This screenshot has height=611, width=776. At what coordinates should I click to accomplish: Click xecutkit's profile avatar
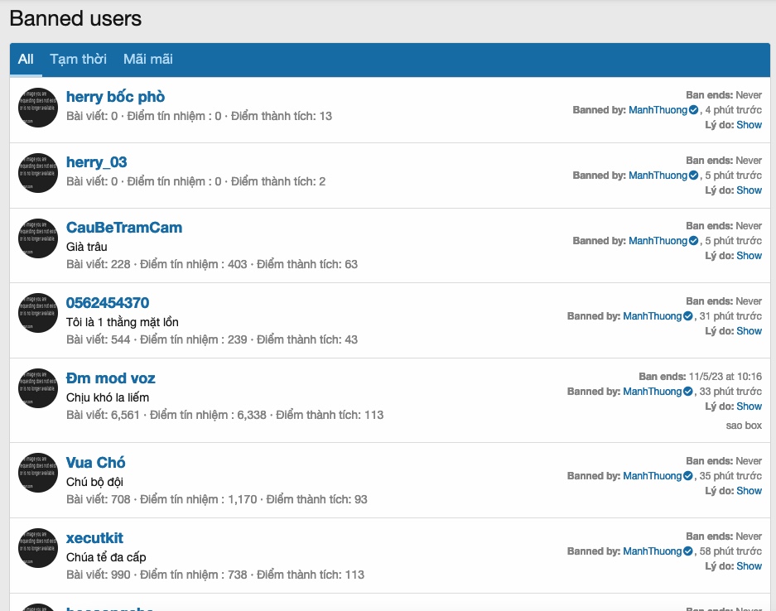point(37,549)
